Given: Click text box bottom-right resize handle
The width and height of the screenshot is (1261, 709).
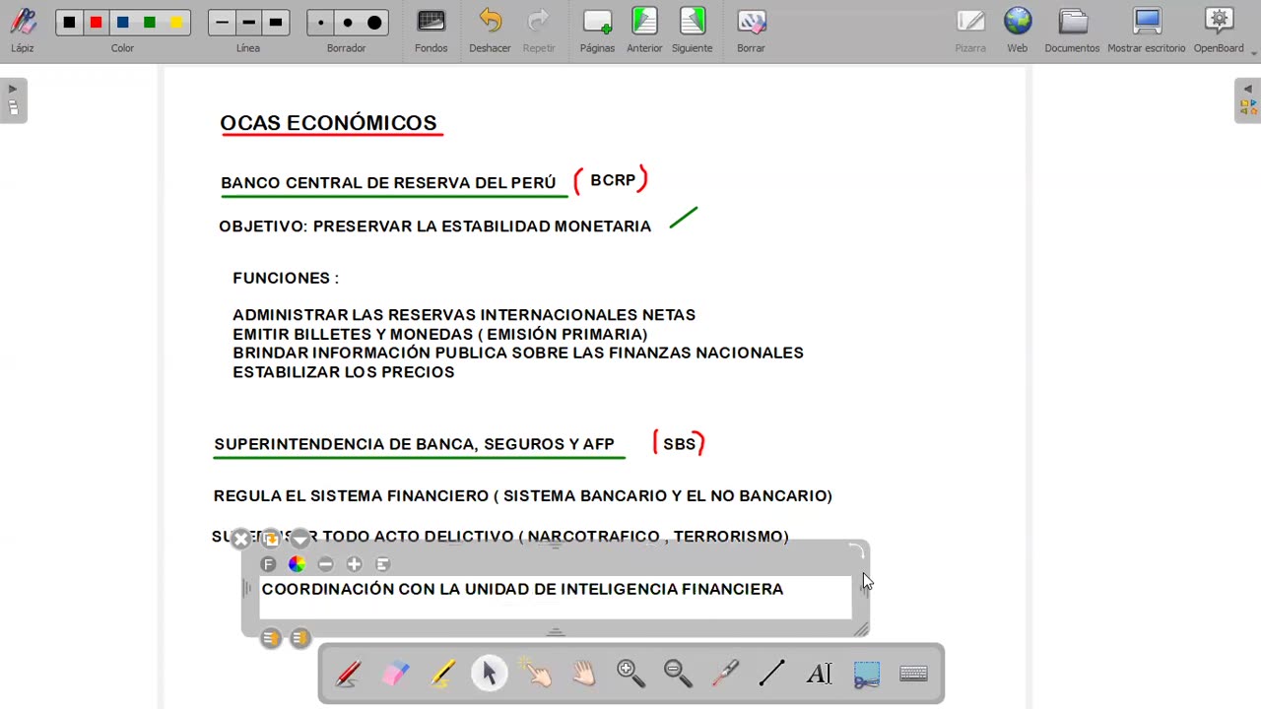Looking at the screenshot, I should point(861,629).
